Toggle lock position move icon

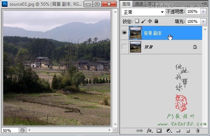150,21
